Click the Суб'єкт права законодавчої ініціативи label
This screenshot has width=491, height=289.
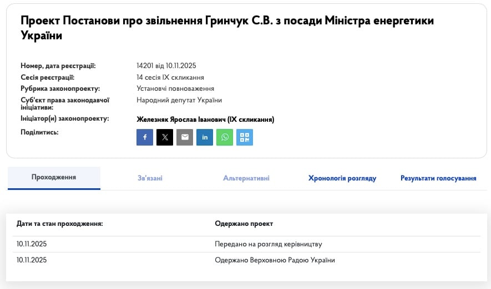(65, 104)
